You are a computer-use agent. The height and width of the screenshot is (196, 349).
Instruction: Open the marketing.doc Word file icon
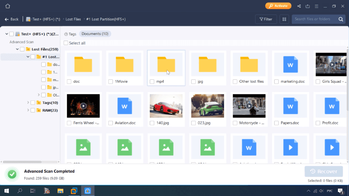[291, 65]
